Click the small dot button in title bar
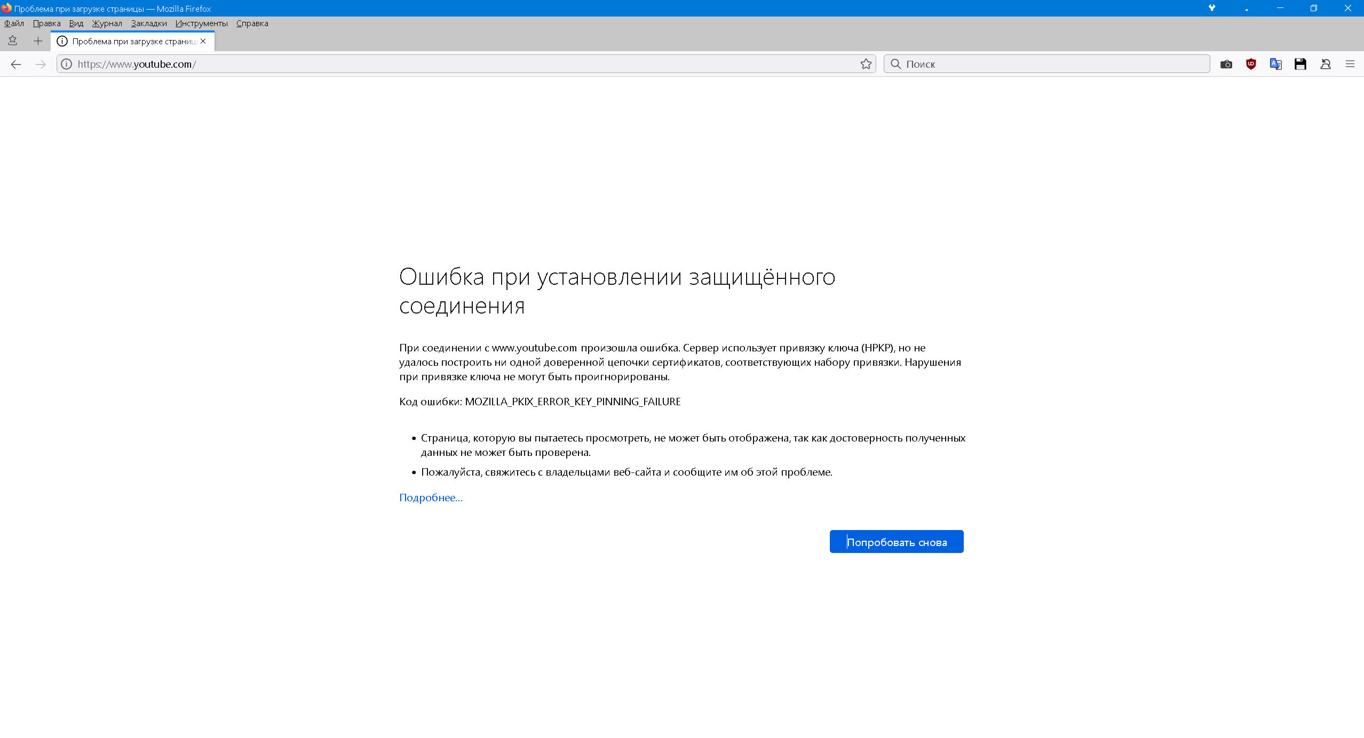 click(x=1247, y=10)
